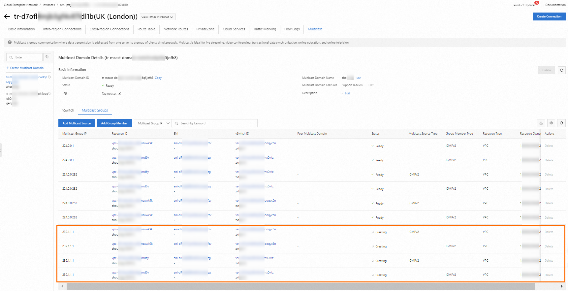Image resolution: width=568 pixels, height=291 pixels.
Task: Select the Multicast Groups sub-tab
Action: tap(95, 110)
